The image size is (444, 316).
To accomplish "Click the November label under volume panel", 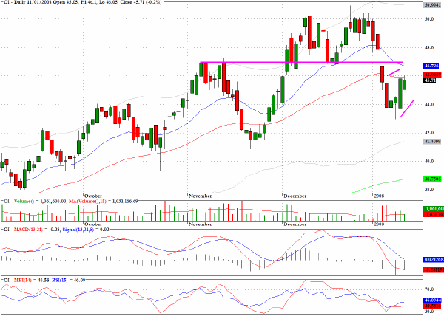I will (x=201, y=224).
